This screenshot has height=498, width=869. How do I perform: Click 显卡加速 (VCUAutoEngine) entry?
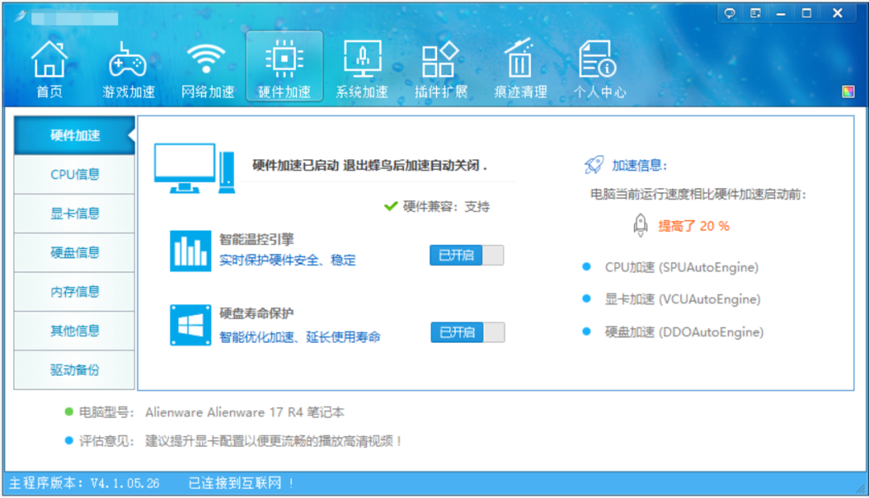(682, 300)
